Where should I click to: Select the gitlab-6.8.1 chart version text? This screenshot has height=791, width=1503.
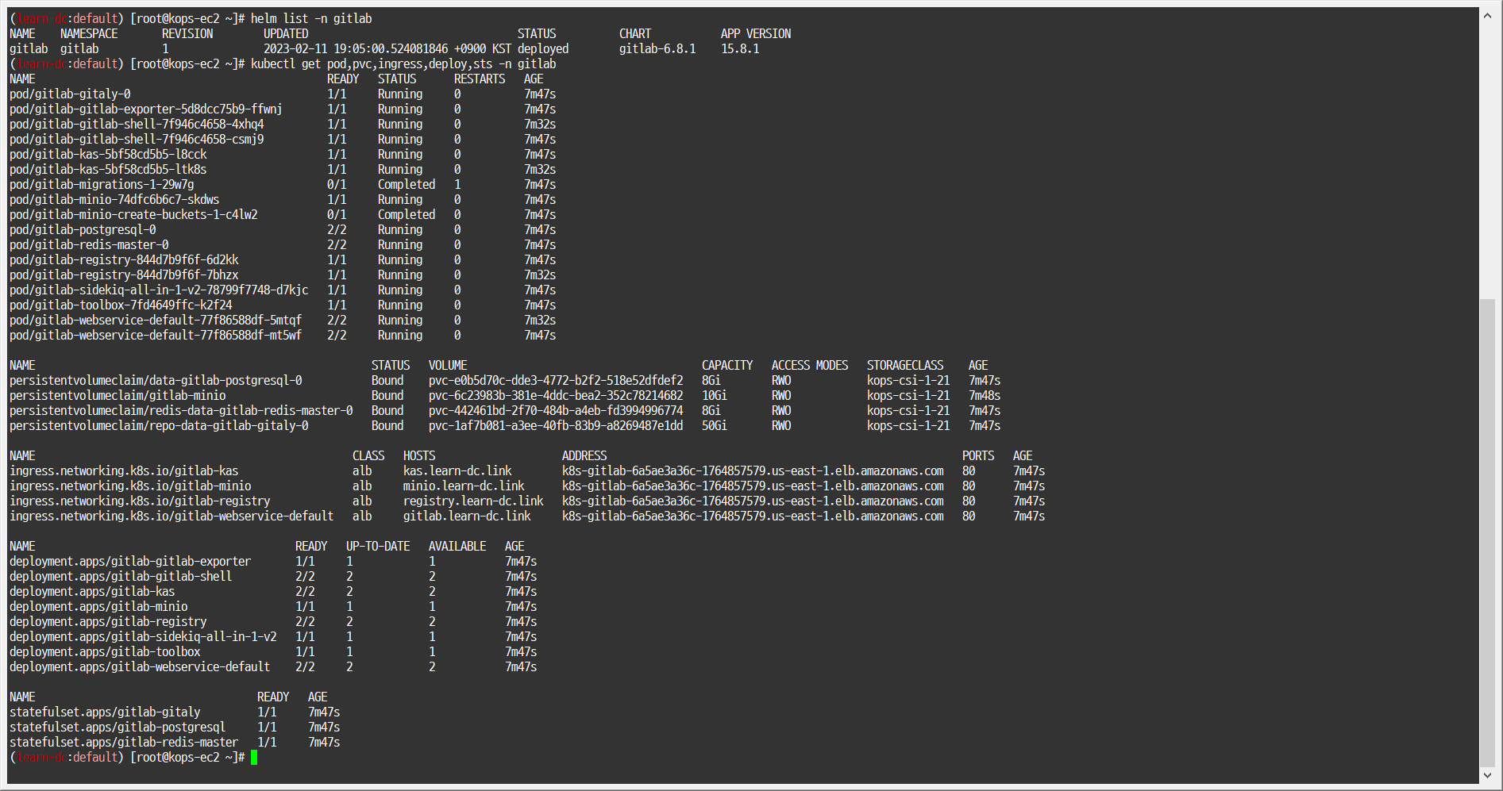pyautogui.click(x=657, y=48)
